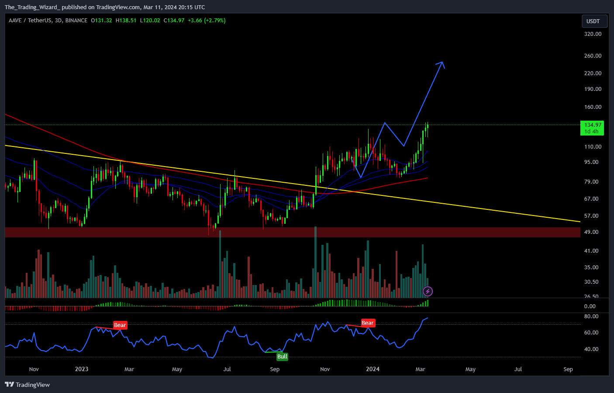
Task: Click the 49.00 price axis label
Action: (591, 232)
